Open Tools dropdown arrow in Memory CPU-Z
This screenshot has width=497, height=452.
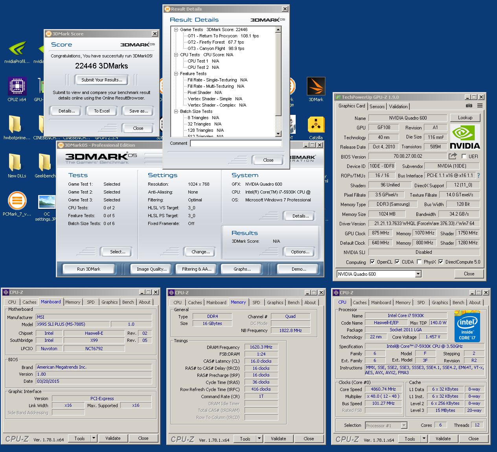point(259,439)
